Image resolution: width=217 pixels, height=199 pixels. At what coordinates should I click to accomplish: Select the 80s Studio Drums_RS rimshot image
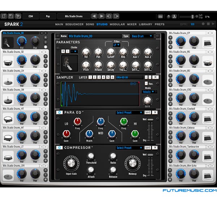[208, 62]
